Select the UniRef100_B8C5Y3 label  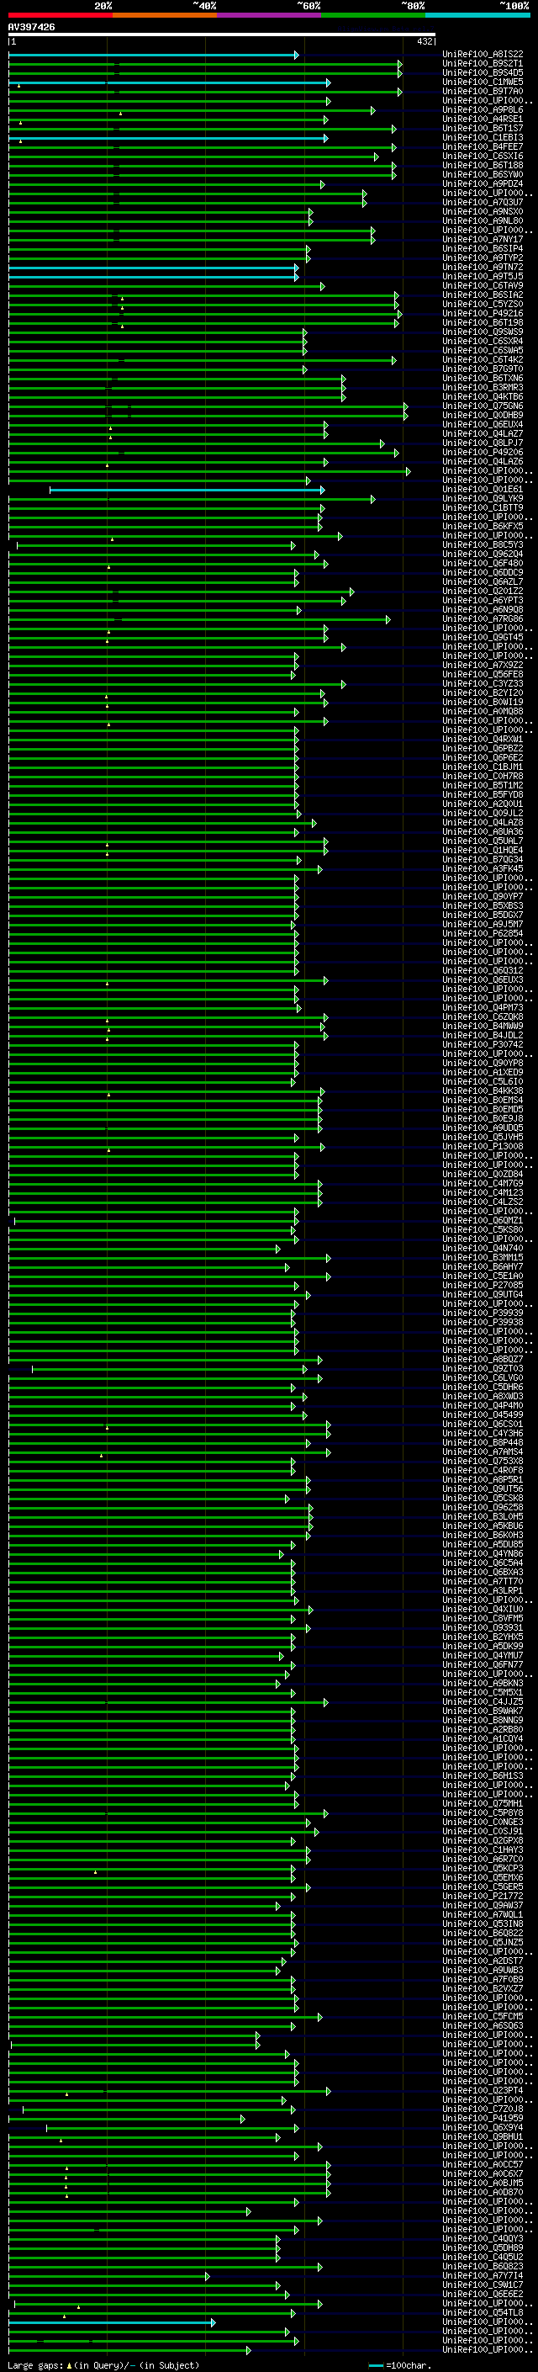[x=483, y=544]
